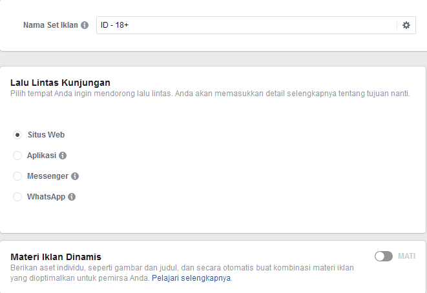Open the gear settings for ad set name
Image resolution: width=427 pixels, height=293 pixels.
pyautogui.click(x=406, y=25)
